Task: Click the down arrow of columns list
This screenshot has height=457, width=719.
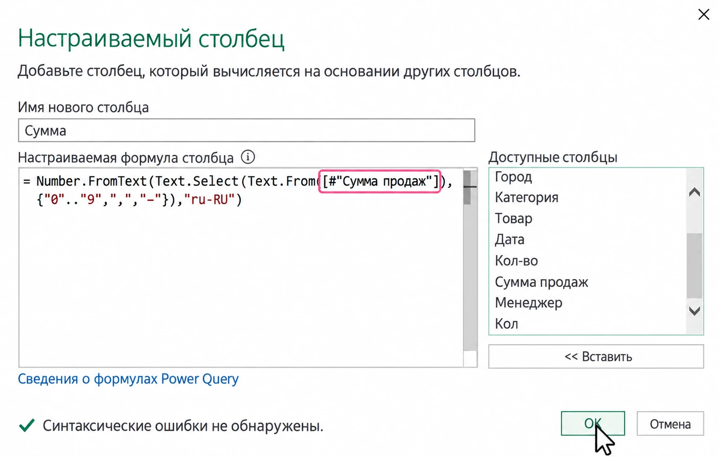Action: [694, 311]
